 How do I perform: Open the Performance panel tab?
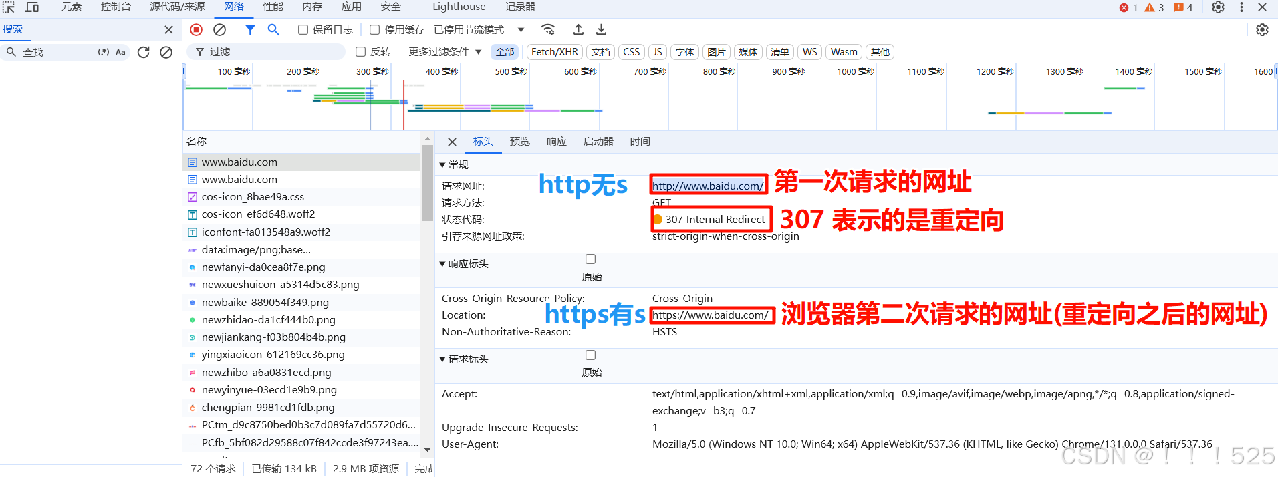click(x=273, y=7)
